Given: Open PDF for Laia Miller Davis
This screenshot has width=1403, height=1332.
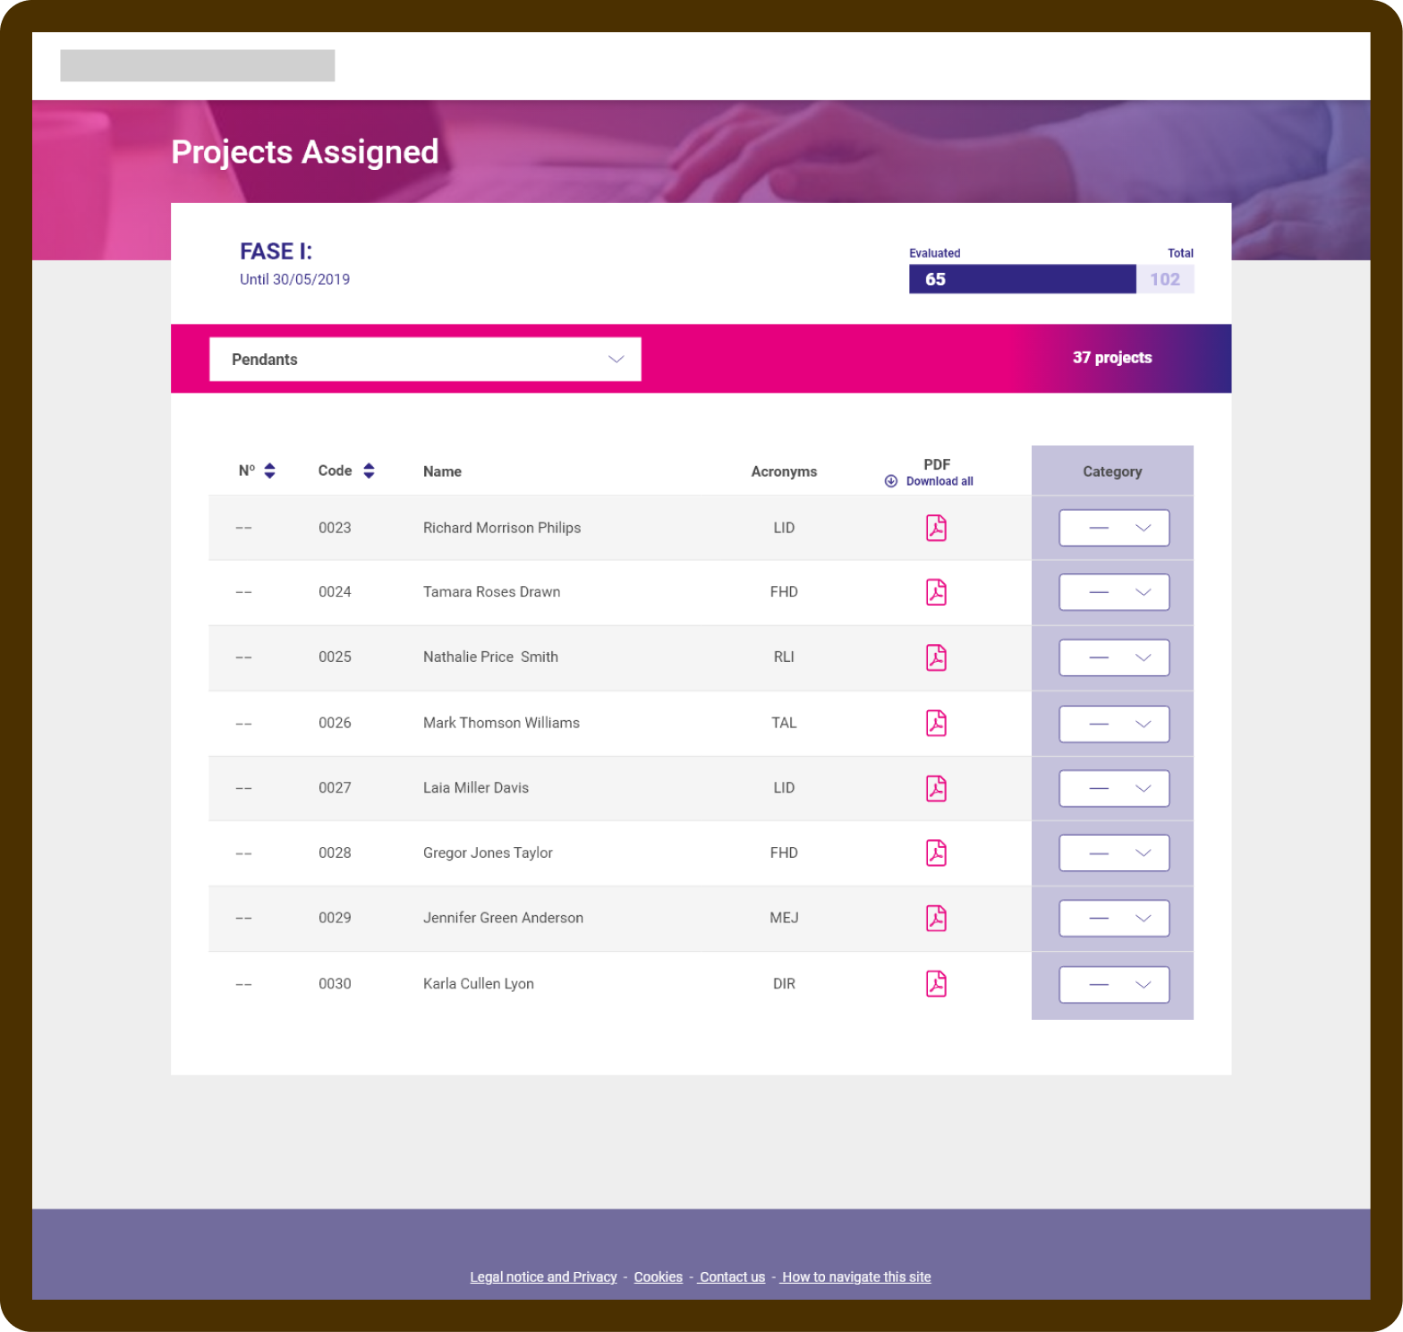Looking at the screenshot, I should 936,788.
